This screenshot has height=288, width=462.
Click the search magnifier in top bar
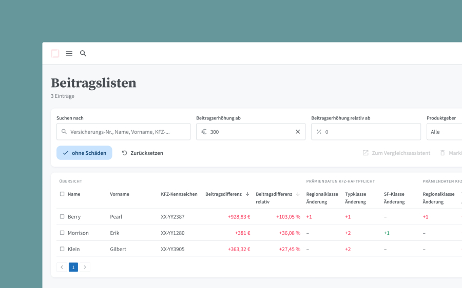83,53
